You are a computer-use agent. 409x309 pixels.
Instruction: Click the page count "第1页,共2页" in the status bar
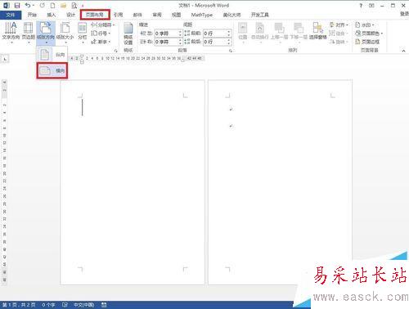[x=19, y=305]
